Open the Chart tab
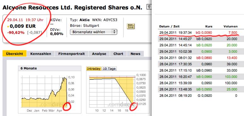Image resolution: width=244 pixels, height=116 pixels. click(118, 54)
